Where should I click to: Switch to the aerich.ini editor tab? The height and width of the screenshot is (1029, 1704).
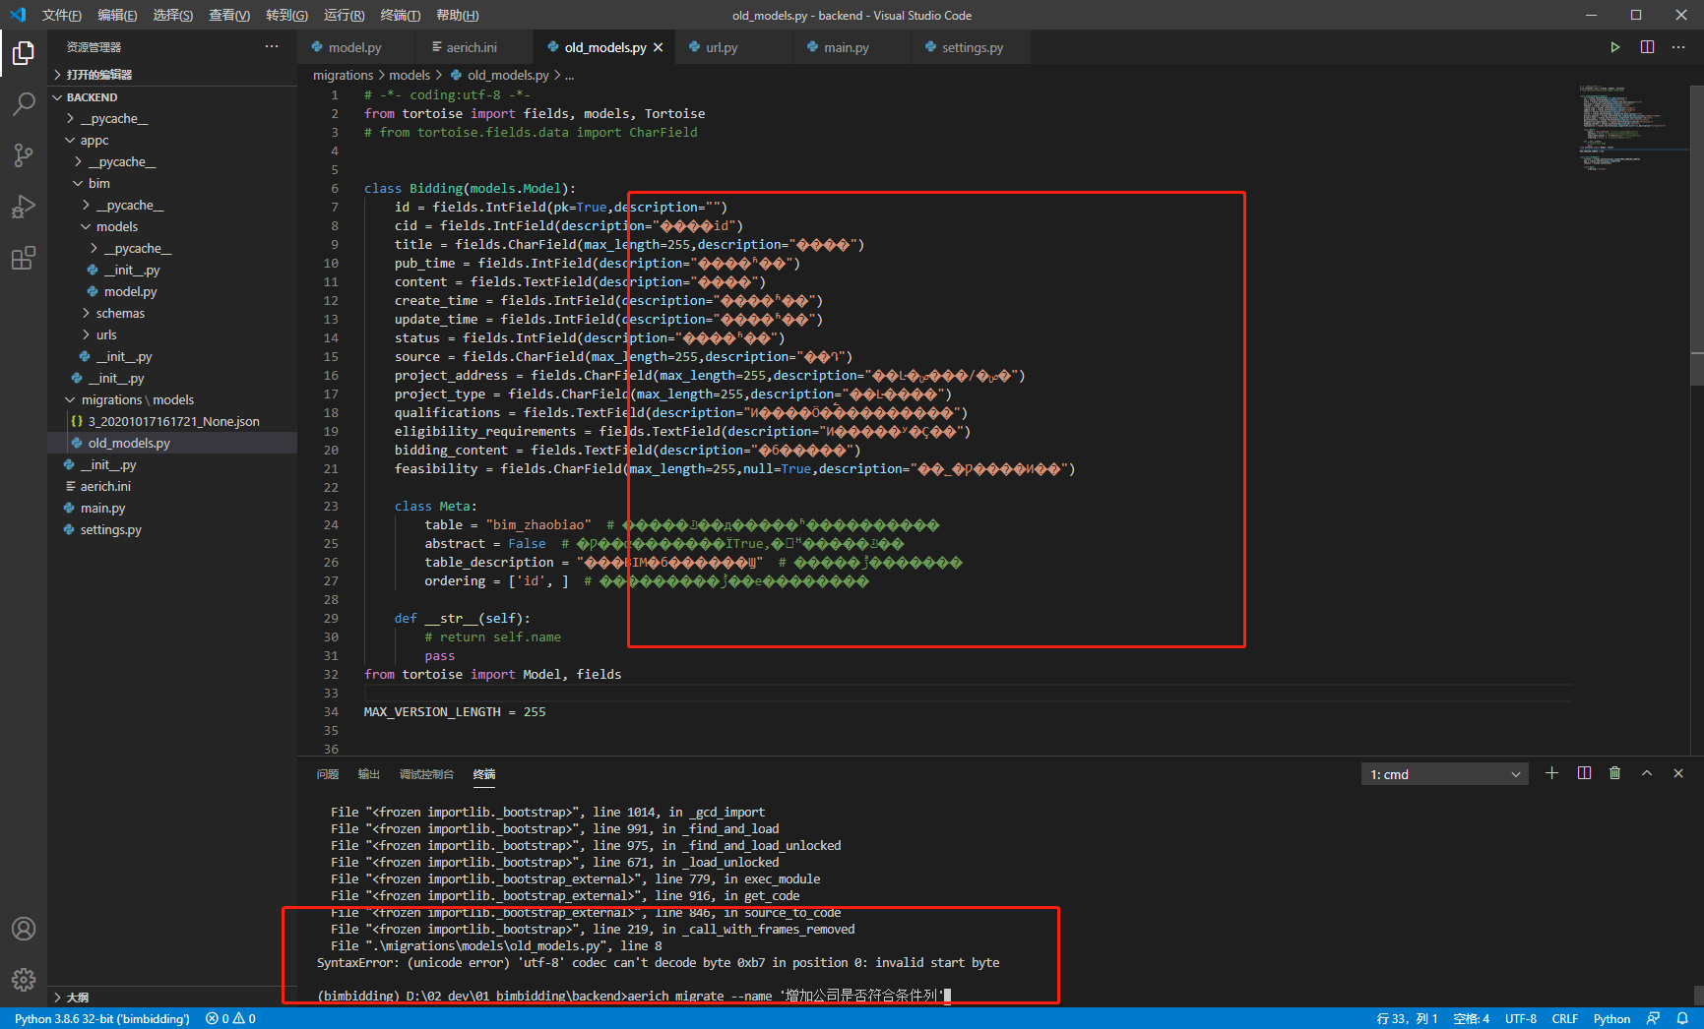(x=473, y=47)
